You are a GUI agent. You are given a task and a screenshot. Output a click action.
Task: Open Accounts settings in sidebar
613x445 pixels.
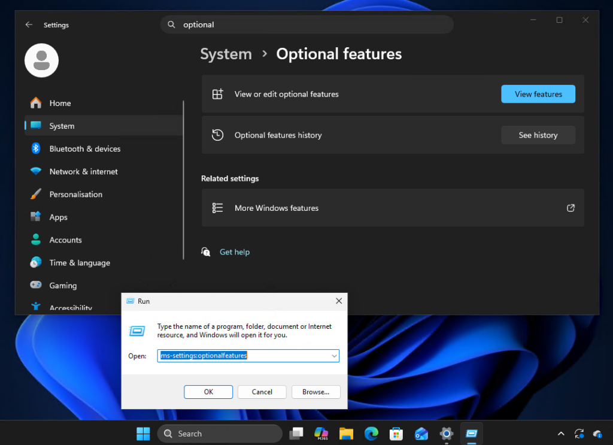pyautogui.click(x=104, y=240)
